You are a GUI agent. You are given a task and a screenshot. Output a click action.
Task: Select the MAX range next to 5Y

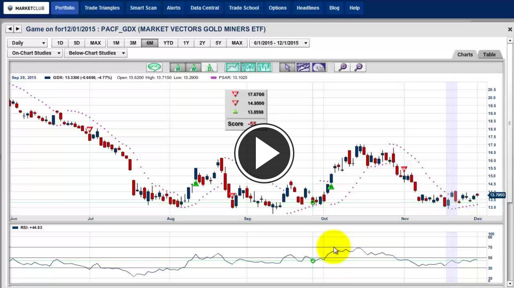237,43
